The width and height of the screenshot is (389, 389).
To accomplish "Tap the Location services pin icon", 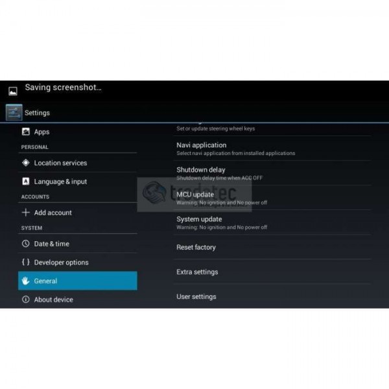I will 26,163.
